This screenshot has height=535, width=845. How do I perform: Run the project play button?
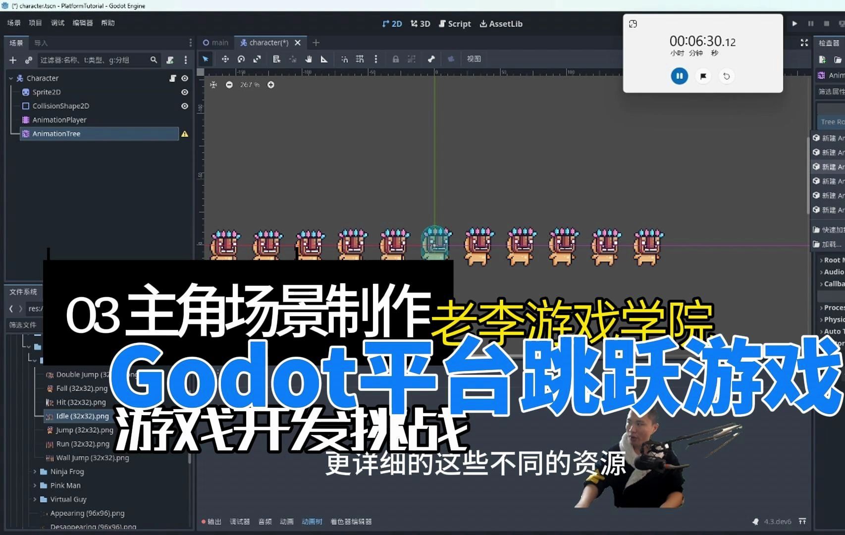click(x=794, y=23)
